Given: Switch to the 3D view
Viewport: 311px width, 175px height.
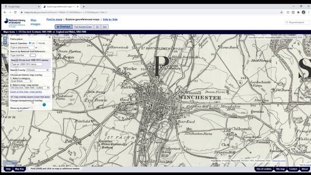Looking at the screenshot, I should tap(97, 27).
